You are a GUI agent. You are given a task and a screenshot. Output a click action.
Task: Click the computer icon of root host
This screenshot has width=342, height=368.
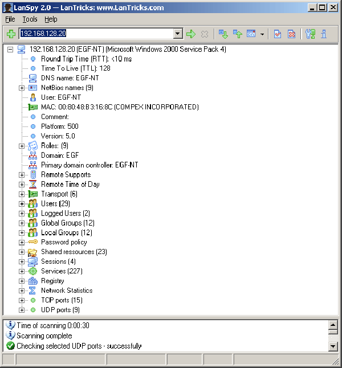[22, 50]
